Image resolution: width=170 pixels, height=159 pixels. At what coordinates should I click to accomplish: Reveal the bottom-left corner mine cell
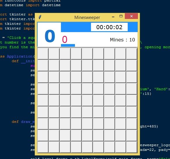pos(43,147)
